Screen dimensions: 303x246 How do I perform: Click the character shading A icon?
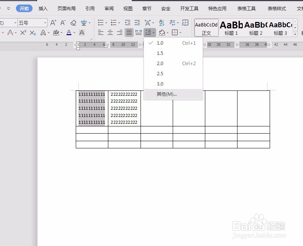tap(82, 33)
